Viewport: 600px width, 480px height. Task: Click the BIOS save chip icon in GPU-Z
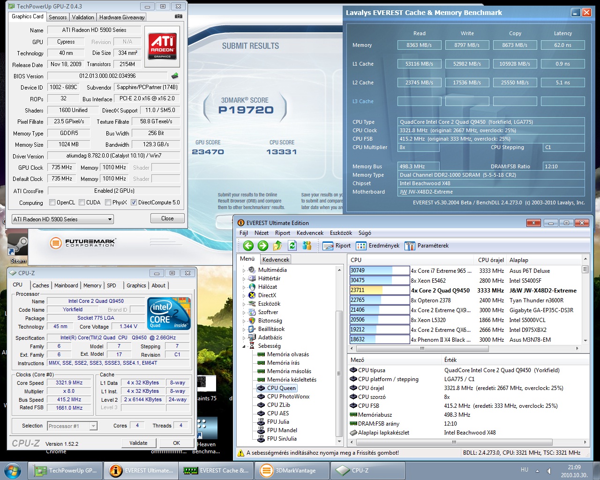175,75
